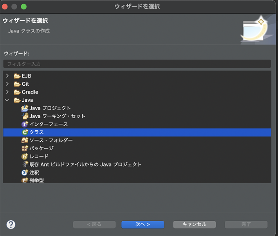278x236 pixels.
Task: Select the EJB tree label
Action: coord(26,76)
